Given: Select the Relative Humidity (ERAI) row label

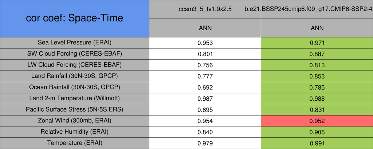Looking at the screenshot, I should 74,132.
